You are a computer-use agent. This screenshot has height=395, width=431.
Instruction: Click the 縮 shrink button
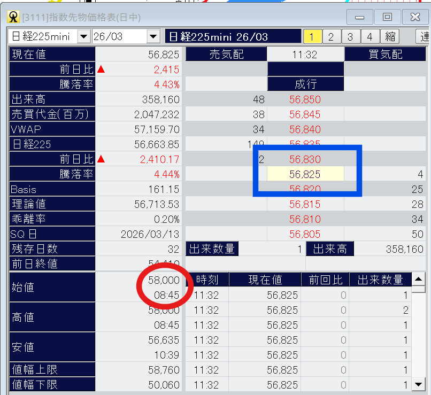pos(390,36)
